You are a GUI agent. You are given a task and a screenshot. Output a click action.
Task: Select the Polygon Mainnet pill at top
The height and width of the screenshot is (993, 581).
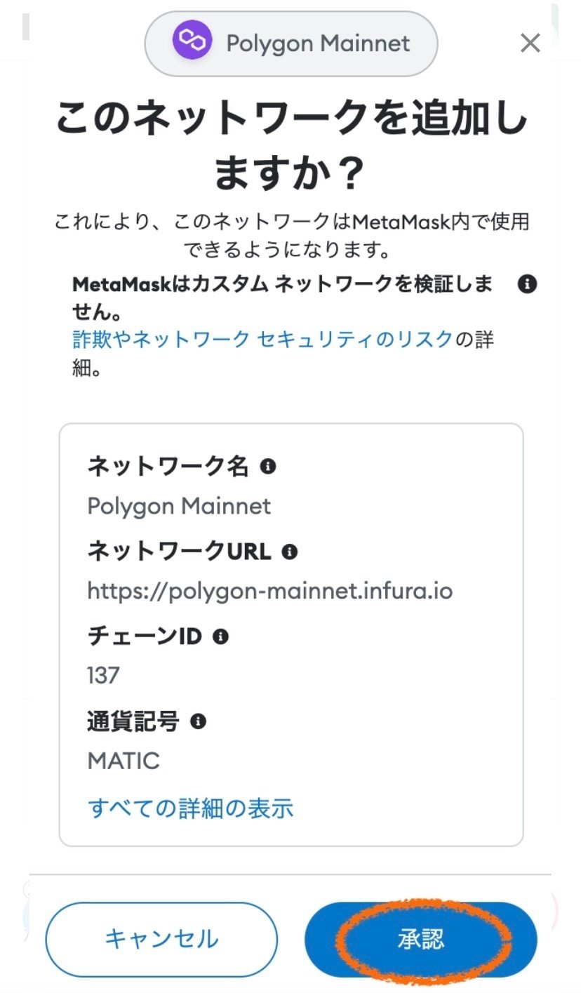291,44
